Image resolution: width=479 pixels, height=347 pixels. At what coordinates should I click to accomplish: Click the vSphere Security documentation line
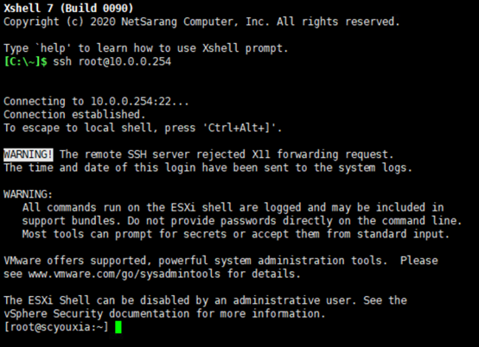pyautogui.click(x=164, y=313)
